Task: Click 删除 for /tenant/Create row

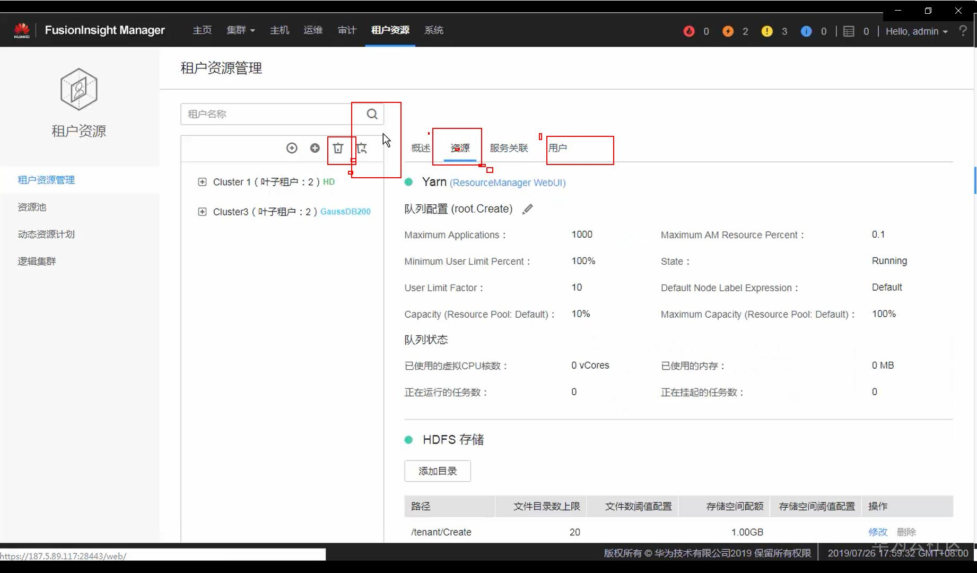Action: pos(906,532)
